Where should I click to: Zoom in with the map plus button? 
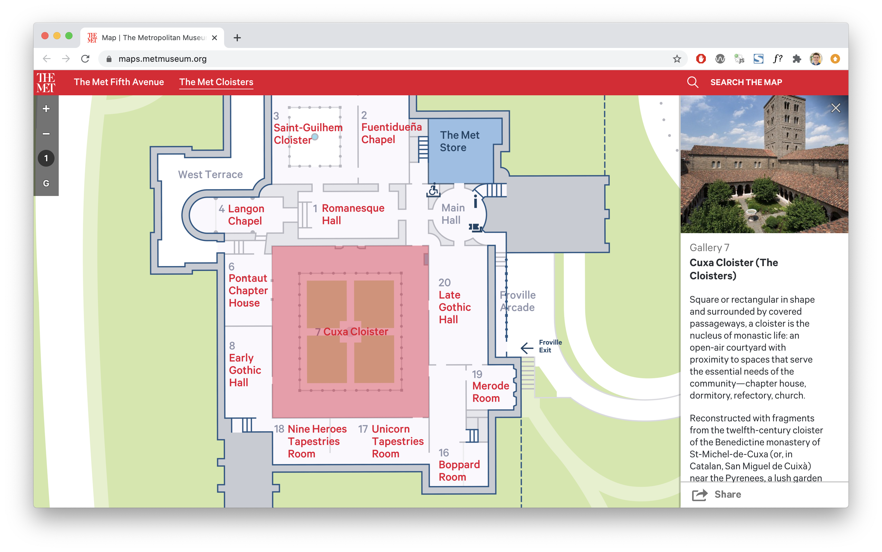46,108
